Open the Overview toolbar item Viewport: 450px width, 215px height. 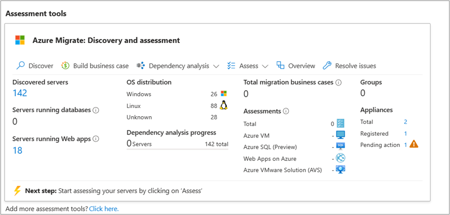(x=301, y=66)
